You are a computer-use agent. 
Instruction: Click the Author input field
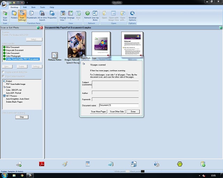[x=115, y=93]
